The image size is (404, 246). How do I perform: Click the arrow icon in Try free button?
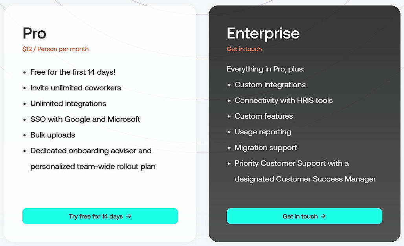[x=130, y=216]
